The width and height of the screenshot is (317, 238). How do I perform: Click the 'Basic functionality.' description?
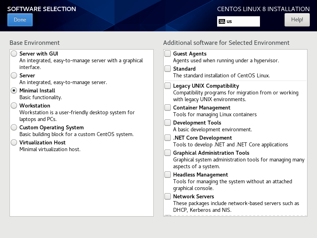[40, 97]
